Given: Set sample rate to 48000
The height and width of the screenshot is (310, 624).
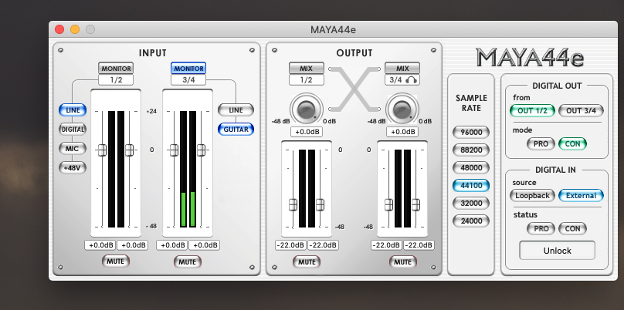Looking at the screenshot, I should [x=471, y=167].
